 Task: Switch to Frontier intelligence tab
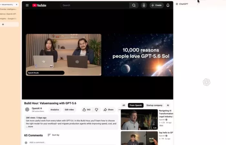tap(9, 9)
